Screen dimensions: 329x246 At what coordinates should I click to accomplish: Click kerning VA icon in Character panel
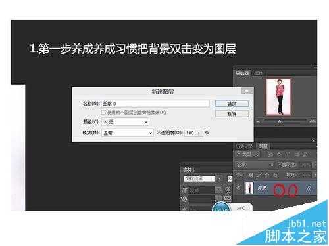pyautogui.click(x=184, y=199)
